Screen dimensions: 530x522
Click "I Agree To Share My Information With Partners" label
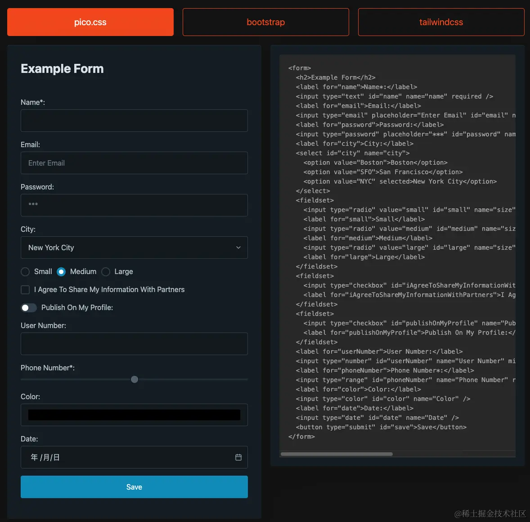(109, 290)
